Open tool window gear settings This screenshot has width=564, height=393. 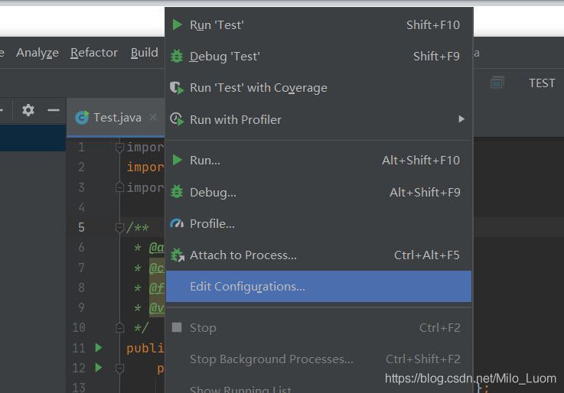(x=28, y=110)
